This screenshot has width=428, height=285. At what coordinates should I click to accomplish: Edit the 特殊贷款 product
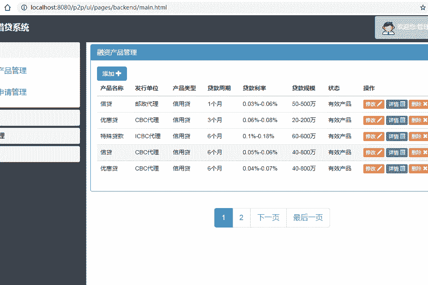374,136
